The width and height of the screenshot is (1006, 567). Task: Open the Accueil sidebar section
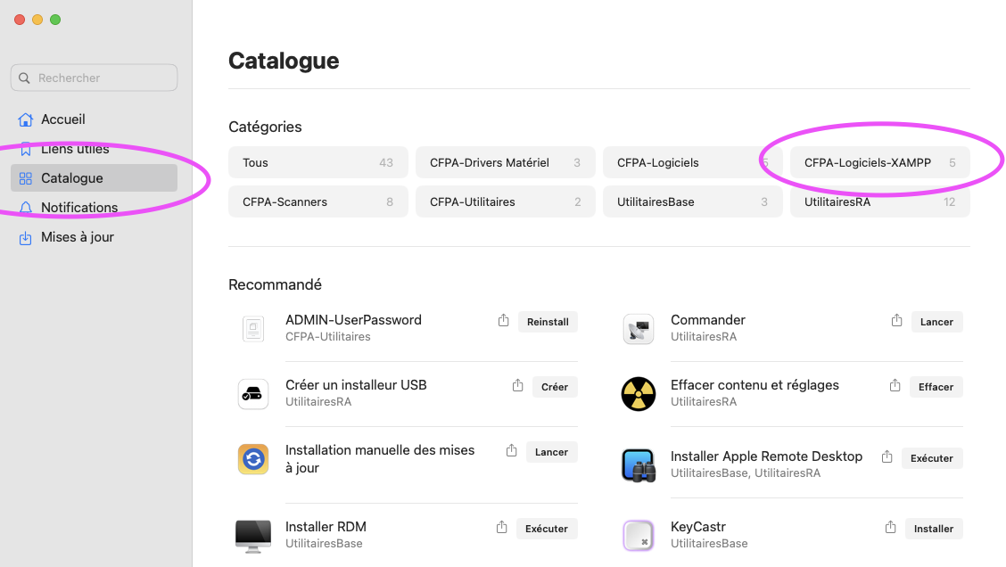click(x=62, y=119)
